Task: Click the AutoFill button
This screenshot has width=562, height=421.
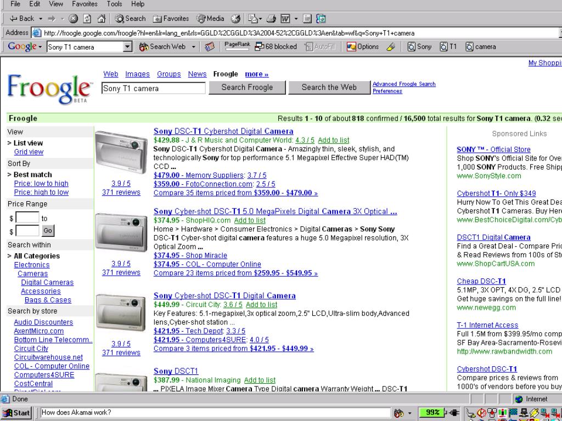Action: click(320, 47)
